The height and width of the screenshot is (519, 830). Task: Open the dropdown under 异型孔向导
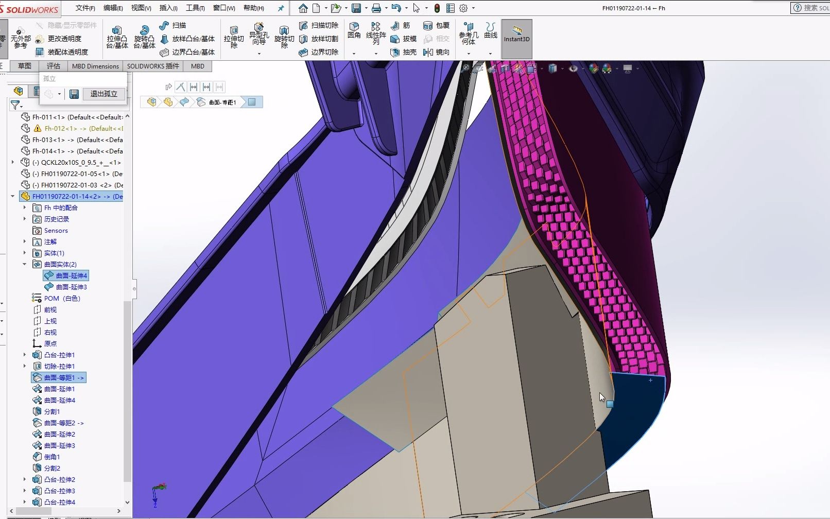[x=259, y=53]
